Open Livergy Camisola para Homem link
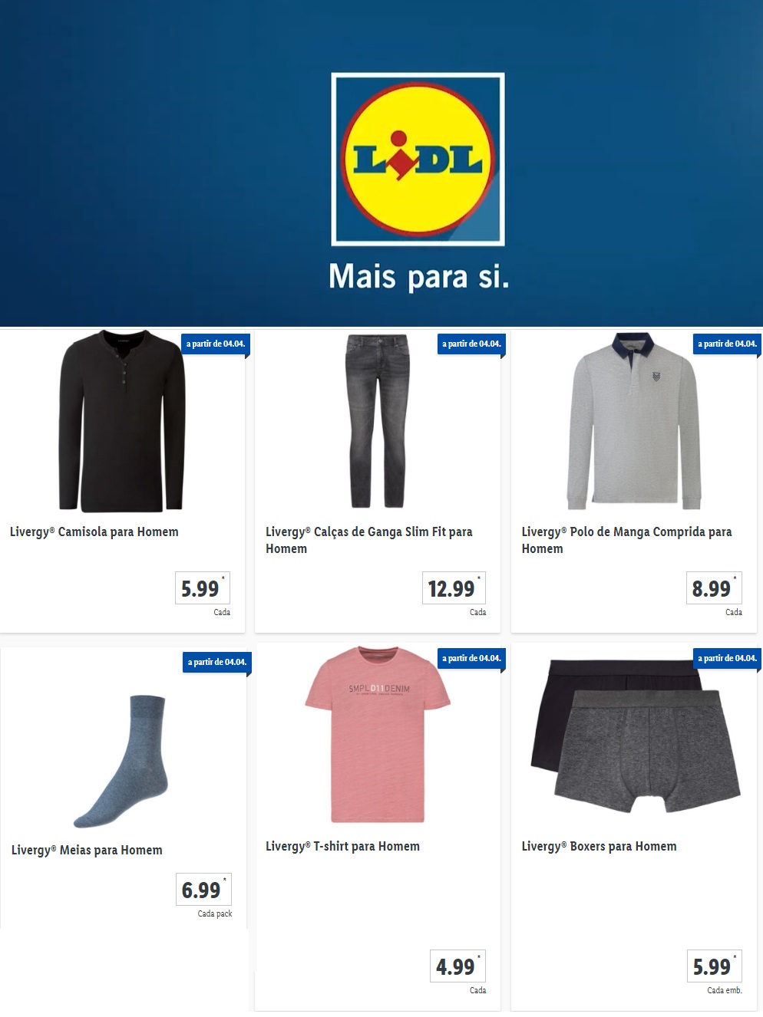 94,532
